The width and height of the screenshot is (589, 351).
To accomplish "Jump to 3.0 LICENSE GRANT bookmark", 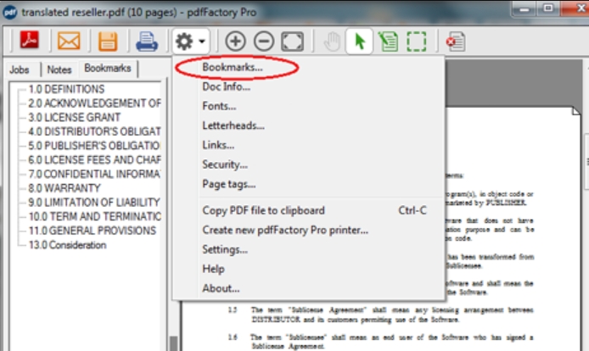I will coord(75,118).
